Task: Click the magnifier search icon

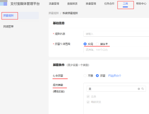Action: (x=143, y=89)
